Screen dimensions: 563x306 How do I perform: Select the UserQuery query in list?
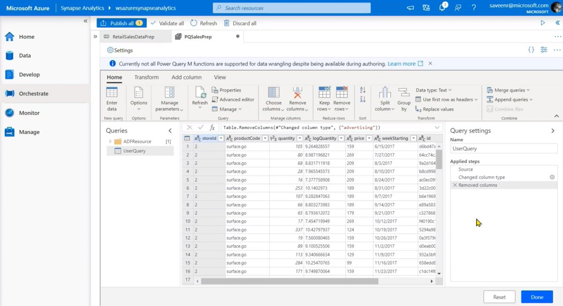click(x=140, y=151)
